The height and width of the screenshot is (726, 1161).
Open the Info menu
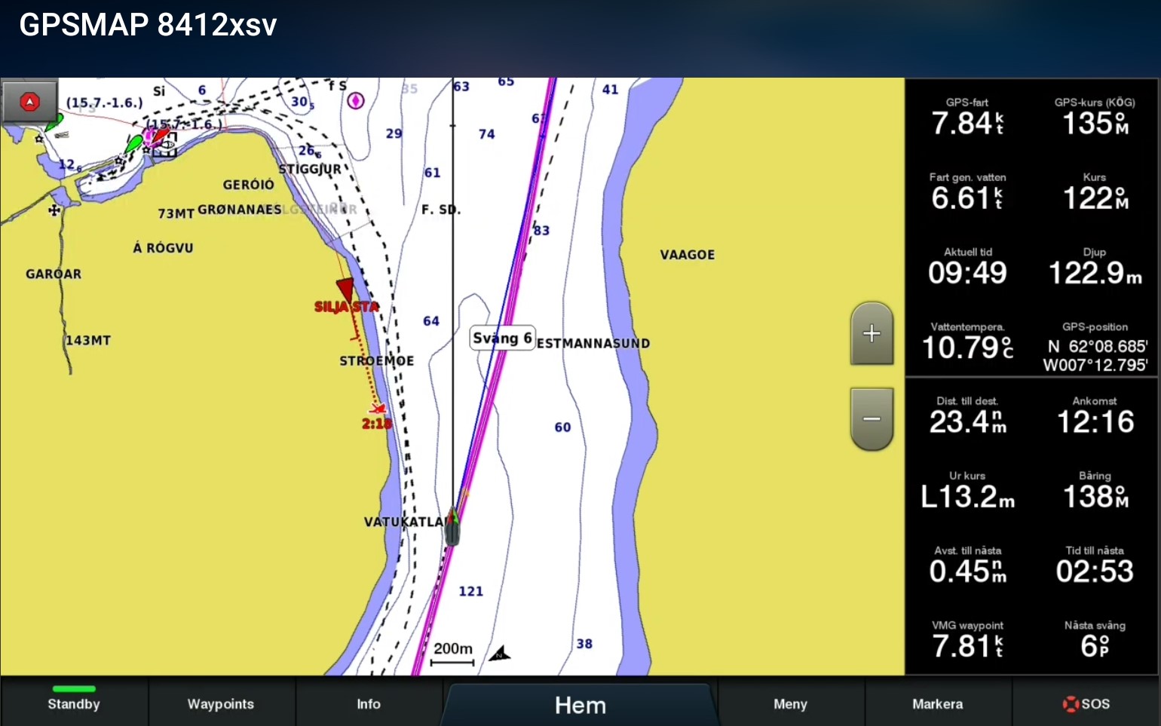[x=369, y=703]
